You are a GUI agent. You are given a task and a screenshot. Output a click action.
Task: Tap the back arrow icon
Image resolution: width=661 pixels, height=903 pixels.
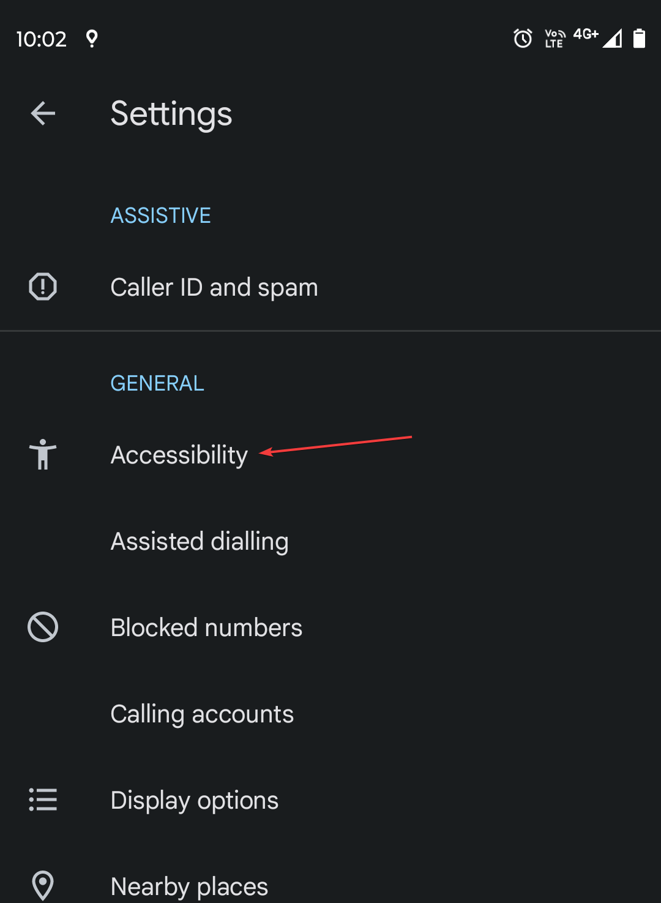[x=43, y=114]
